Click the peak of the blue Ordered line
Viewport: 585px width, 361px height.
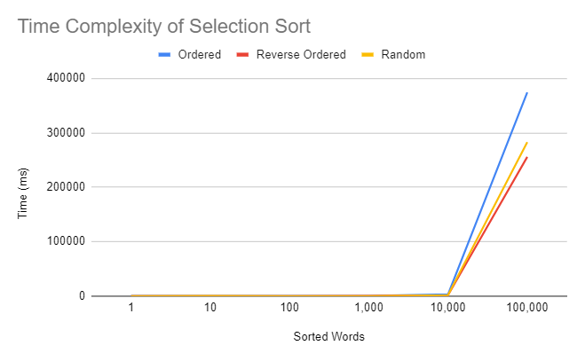click(x=526, y=93)
